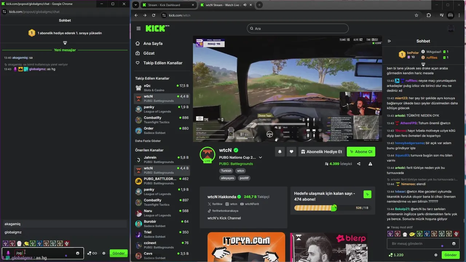Viewport: 466px width, 262px height.
Task: Click channel points 1.220 in main chat
Action: [396, 255]
